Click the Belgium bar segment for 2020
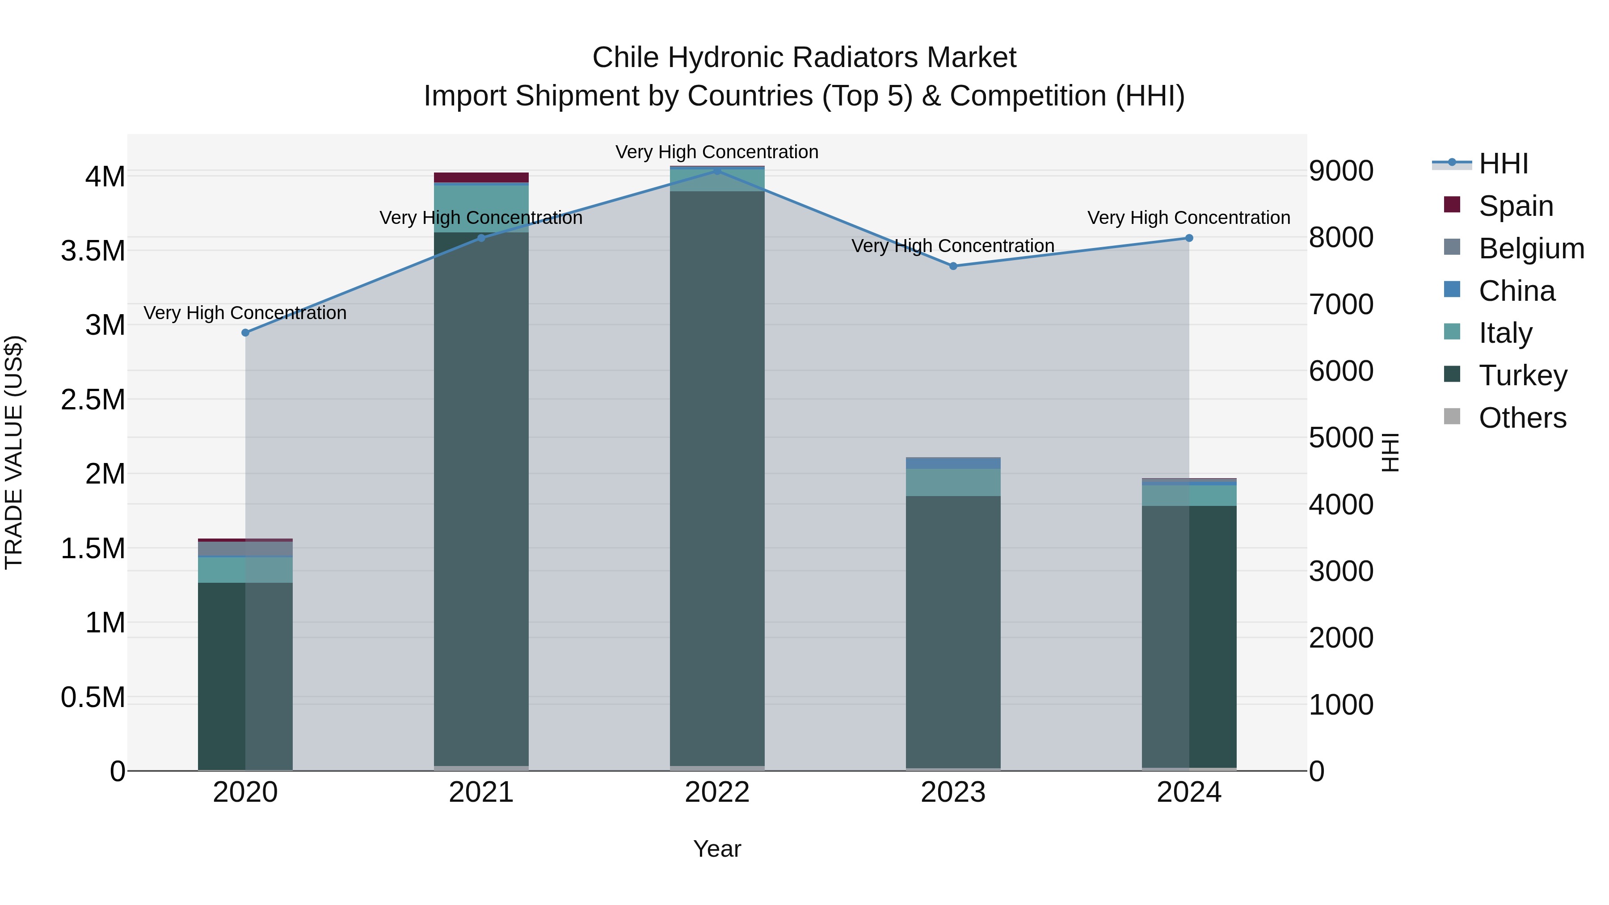 [x=245, y=548]
